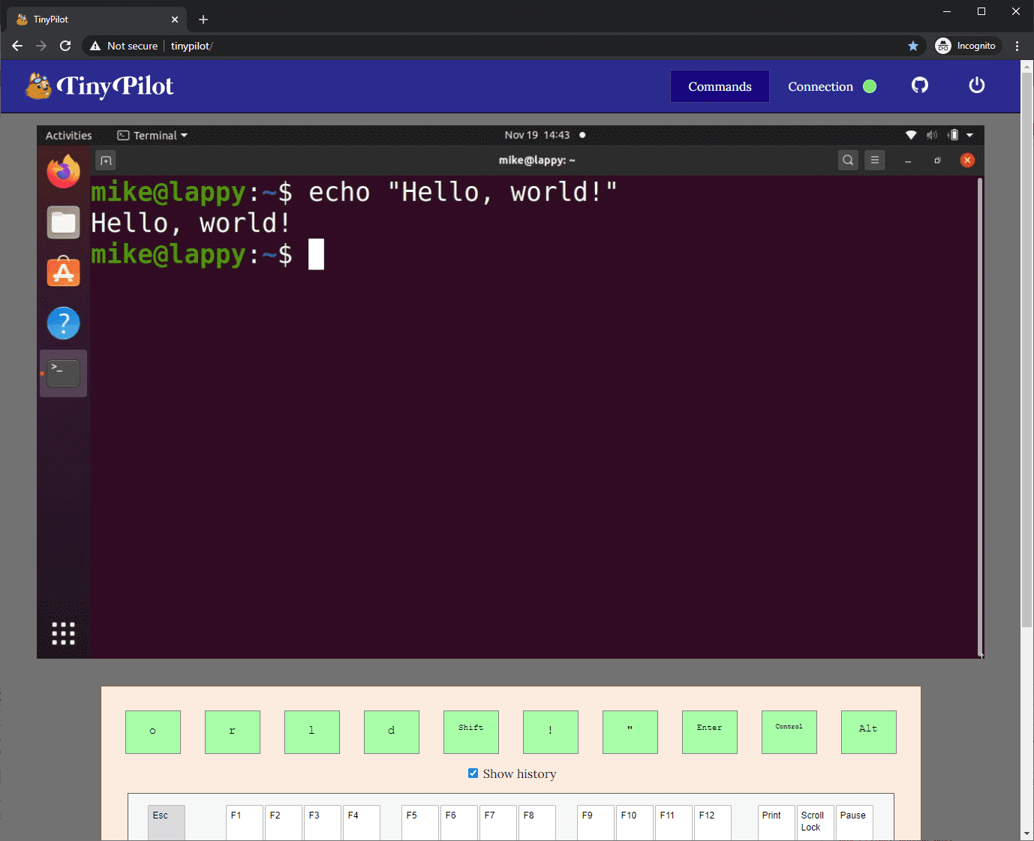Close the TinyPilot browser tab
1034x841 pixels.
(175, 20)
